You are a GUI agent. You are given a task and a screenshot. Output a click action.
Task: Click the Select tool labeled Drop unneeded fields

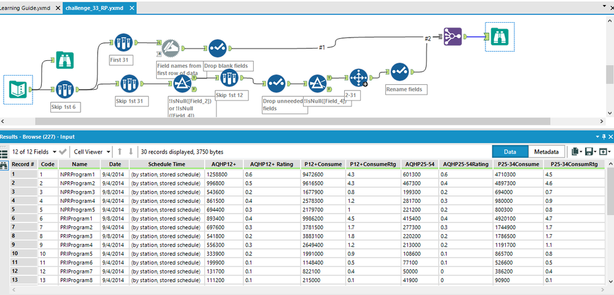tap(276, 84)
